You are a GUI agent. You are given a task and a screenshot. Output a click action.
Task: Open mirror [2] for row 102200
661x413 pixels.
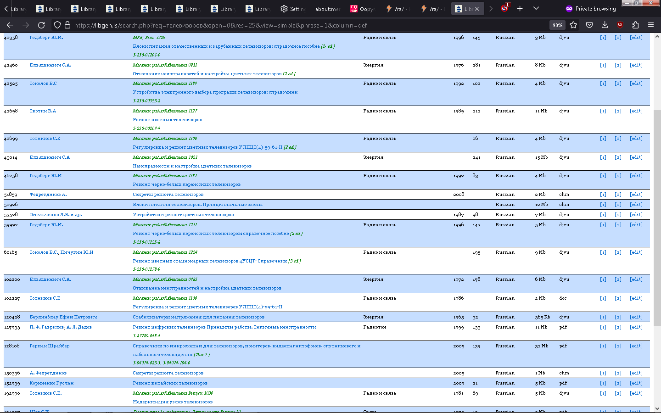tap(618, 279)
